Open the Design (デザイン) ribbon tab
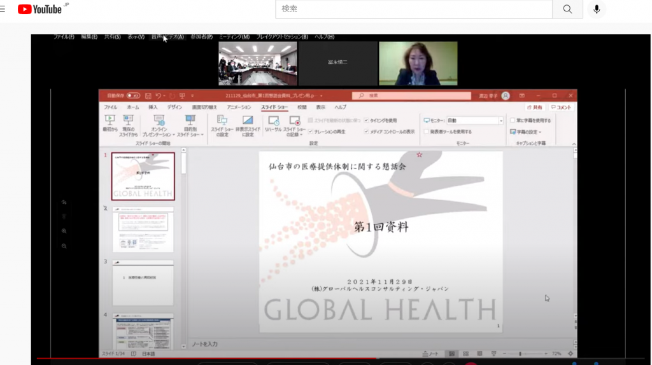This screenshot has width=652, height=365. [174, 107]
